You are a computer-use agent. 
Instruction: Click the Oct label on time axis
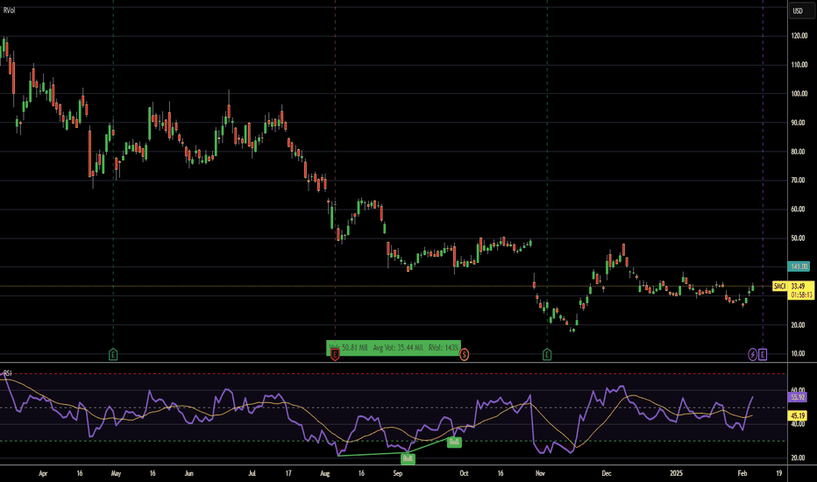tap(464, 473)
